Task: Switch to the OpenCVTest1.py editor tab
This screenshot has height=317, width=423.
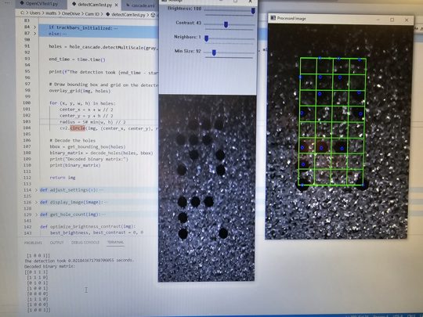Action: 42,4
